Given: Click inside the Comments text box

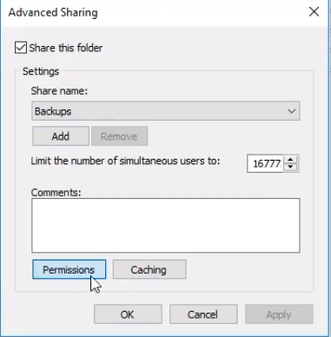Looking at the screenshot, I should pos(166,225).
